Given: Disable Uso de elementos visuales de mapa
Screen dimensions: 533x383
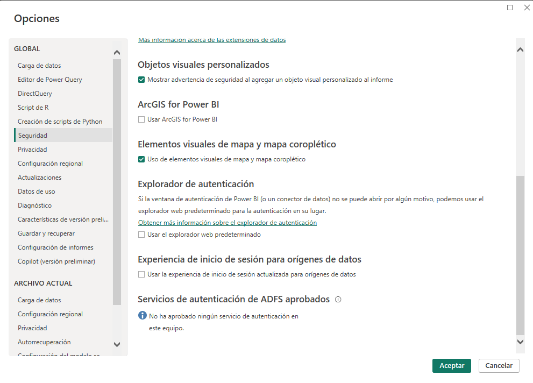Looking at the screenshot, I should [x=141, y=159].
